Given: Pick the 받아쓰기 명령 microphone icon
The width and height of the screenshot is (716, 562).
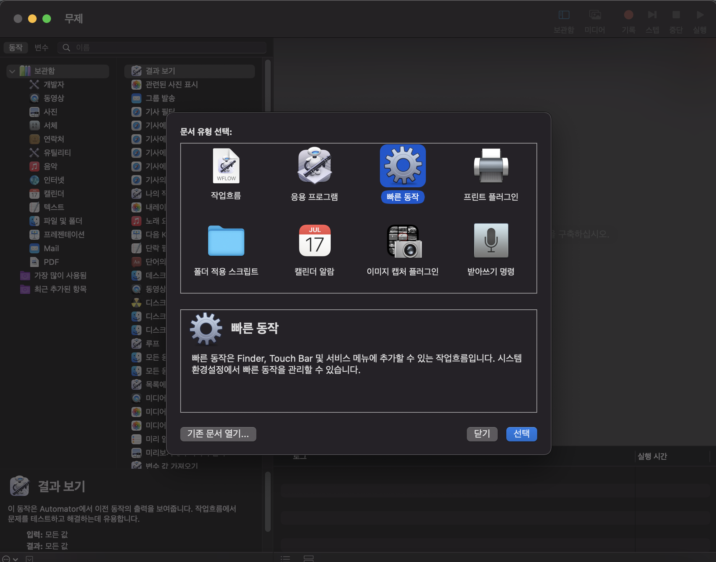Looking at the screenshot, I should [490, 241].
